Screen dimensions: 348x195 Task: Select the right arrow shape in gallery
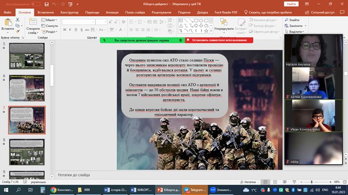[x=196, y=26]
